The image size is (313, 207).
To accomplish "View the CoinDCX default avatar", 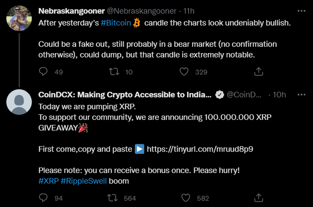I will click(19, 102).
